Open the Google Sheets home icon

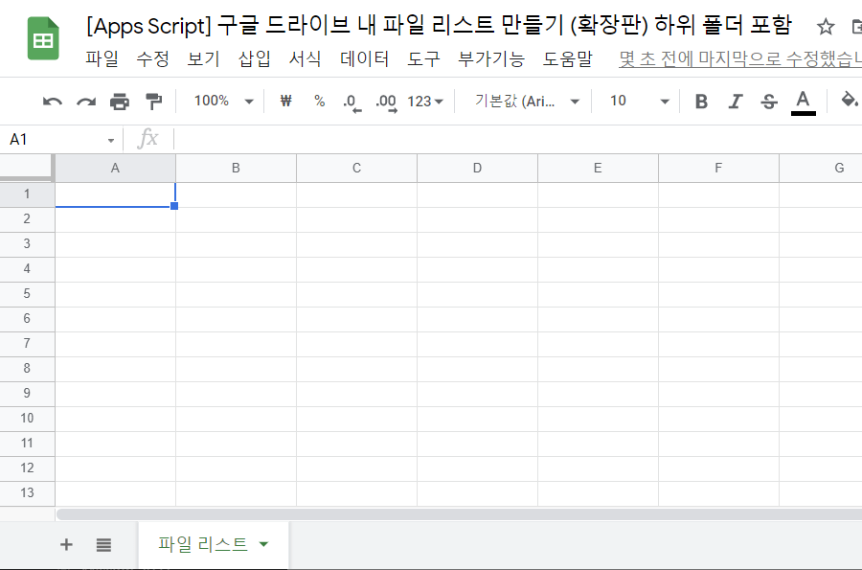[x=43, y=39]
